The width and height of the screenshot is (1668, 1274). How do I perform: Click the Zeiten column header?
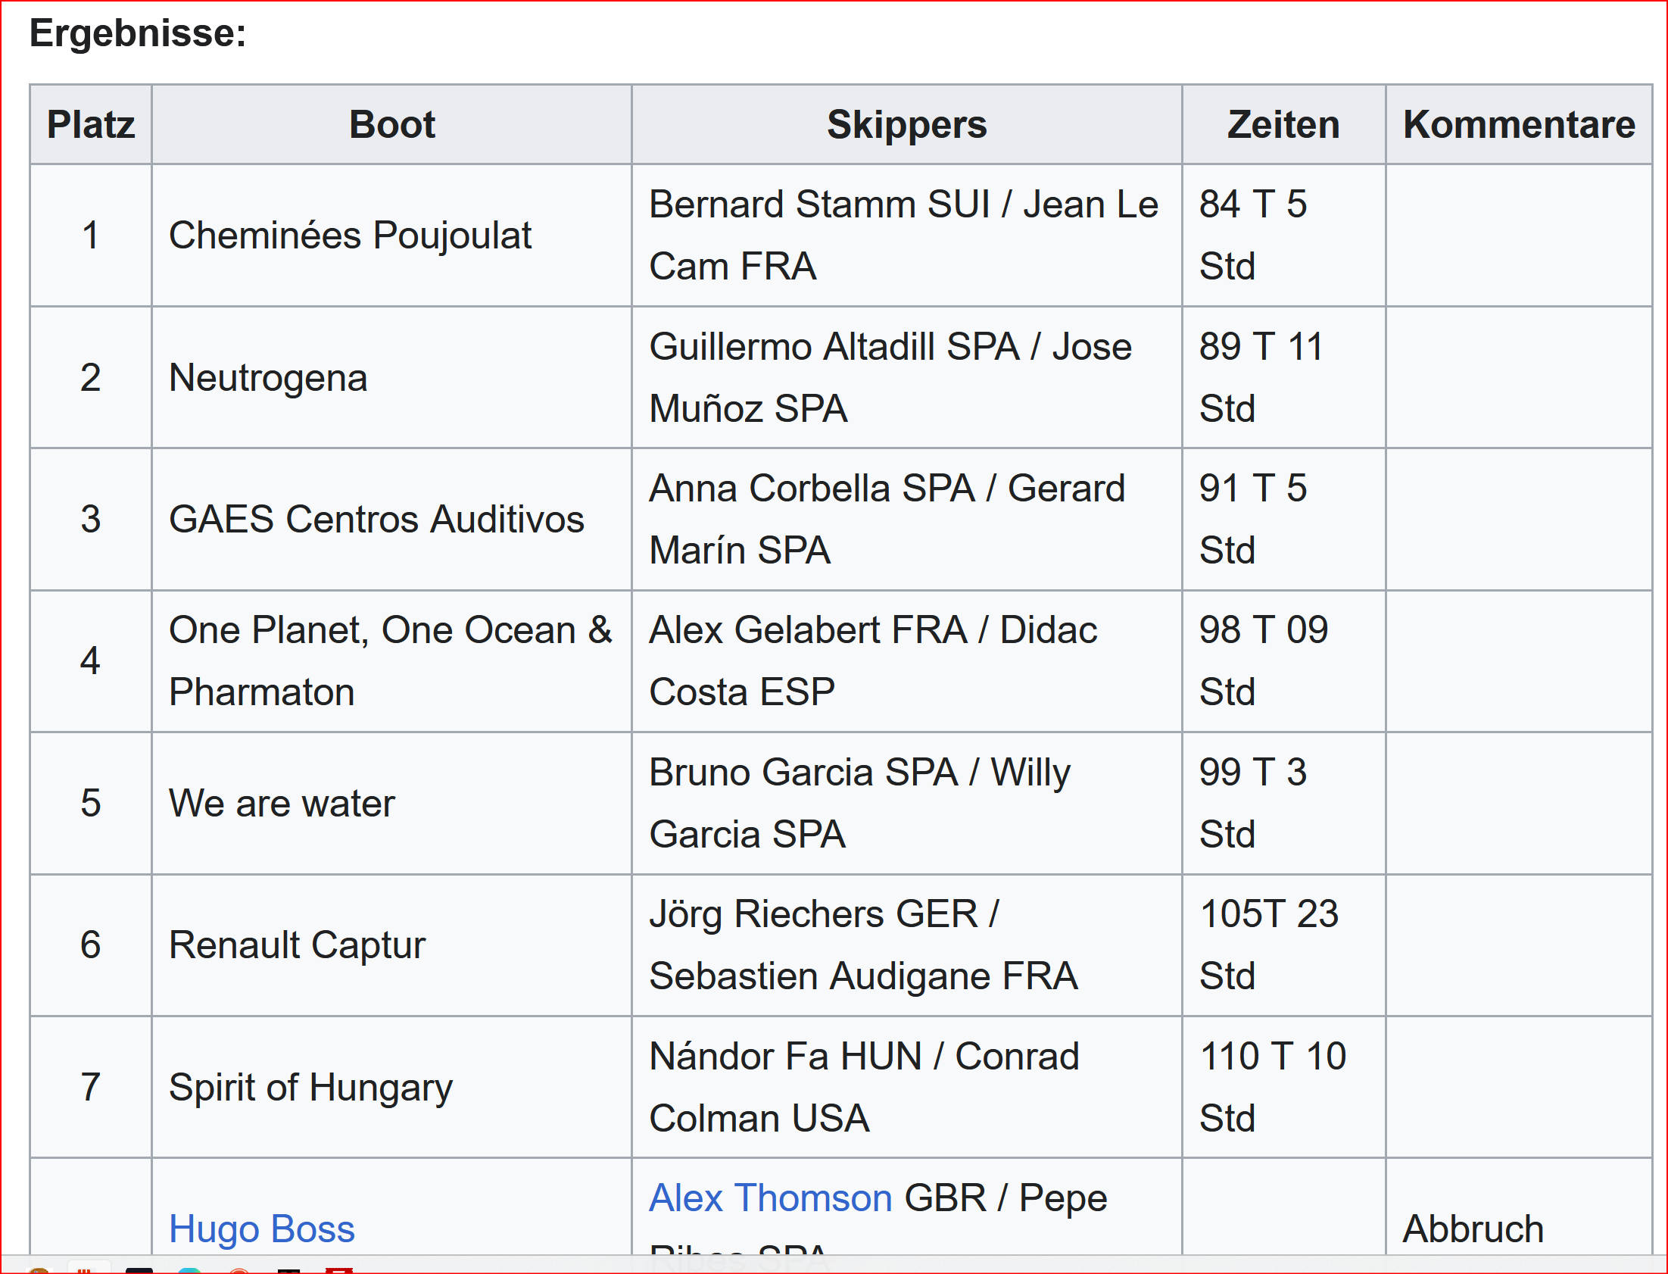click(1283, 124)
